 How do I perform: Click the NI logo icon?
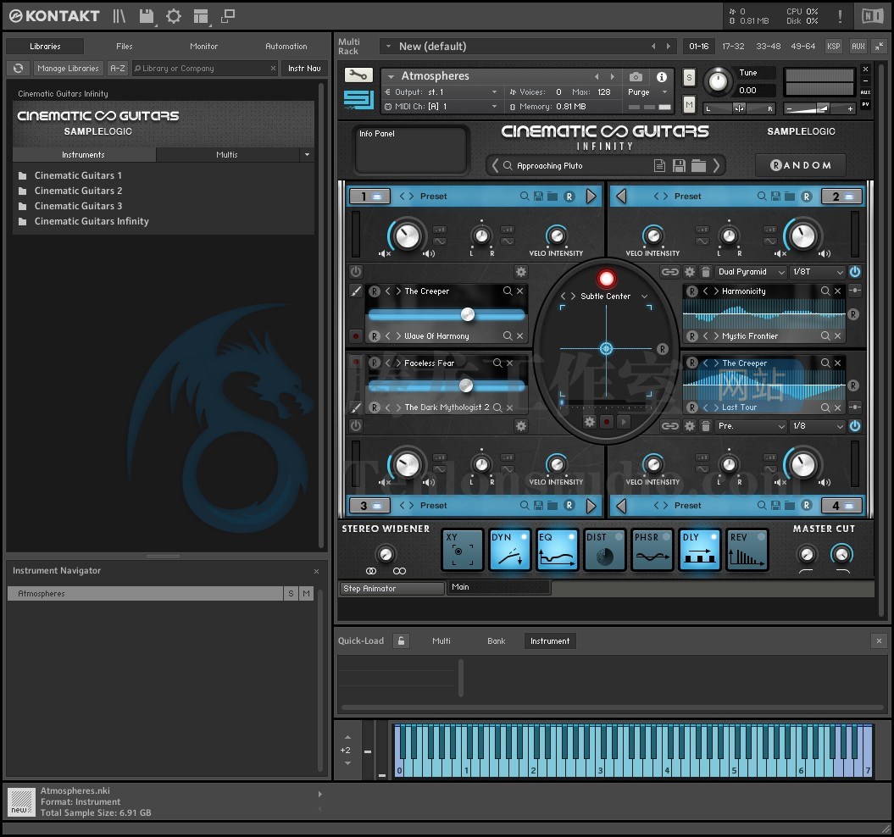tap(872, 16)
